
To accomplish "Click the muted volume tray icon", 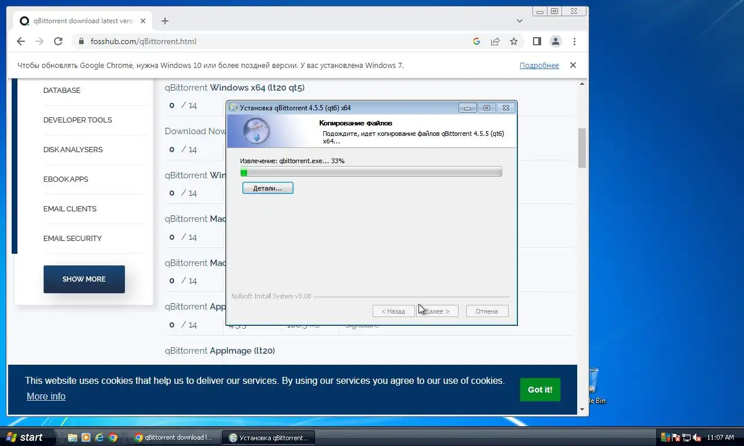I will point(697,437).
